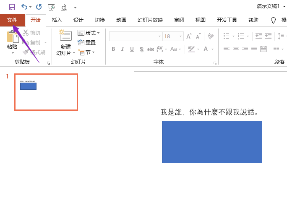Expand the 复制 dropdown arrow
The height and width of the screenshot is (198, 287).
coord(45,43)
